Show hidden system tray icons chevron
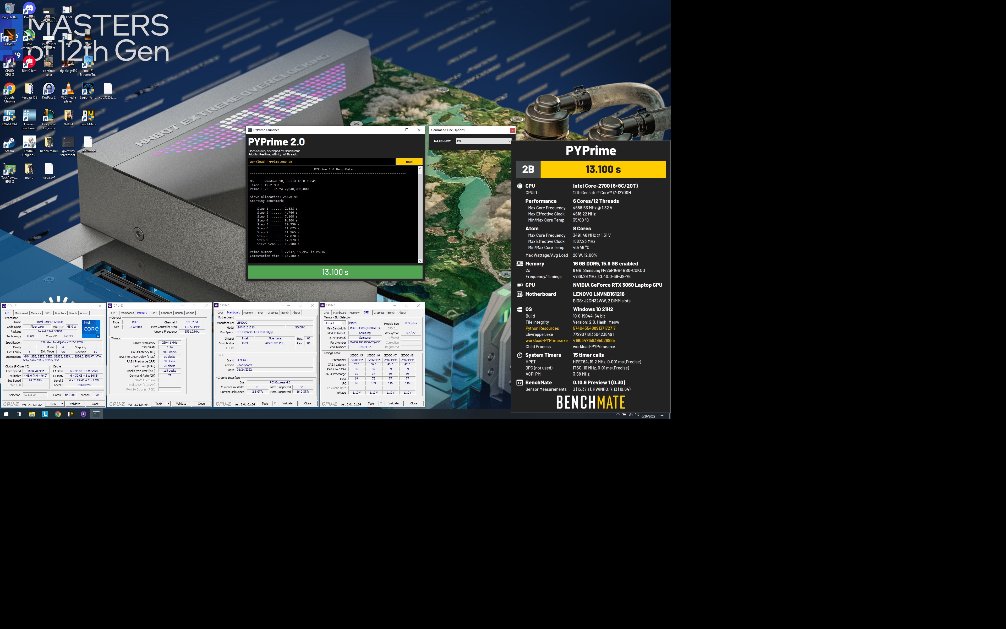 coord(618,414)
